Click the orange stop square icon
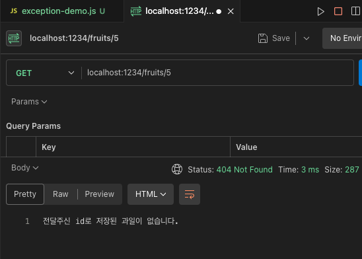 point(338,11)
